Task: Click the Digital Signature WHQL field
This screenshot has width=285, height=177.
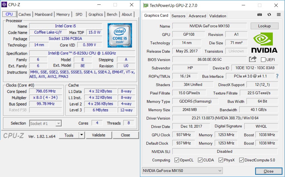Action: click(261, 126)
